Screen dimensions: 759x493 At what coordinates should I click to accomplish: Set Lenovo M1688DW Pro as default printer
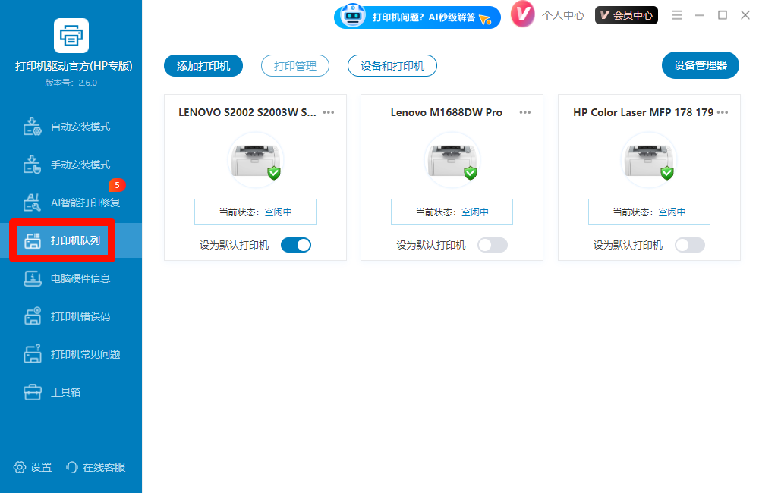pos(493,245)
